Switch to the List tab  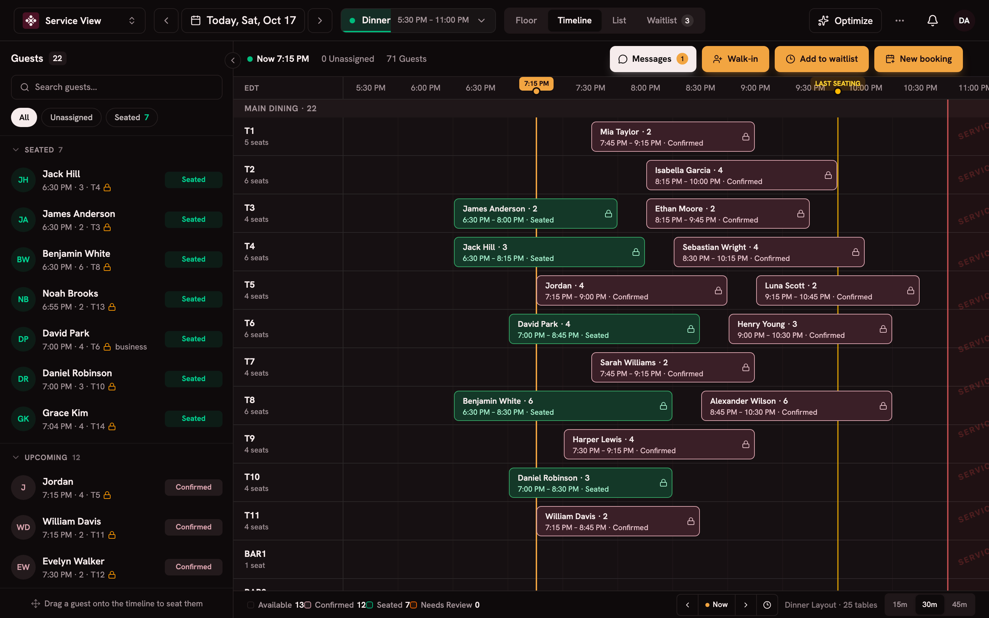point(619,21)
